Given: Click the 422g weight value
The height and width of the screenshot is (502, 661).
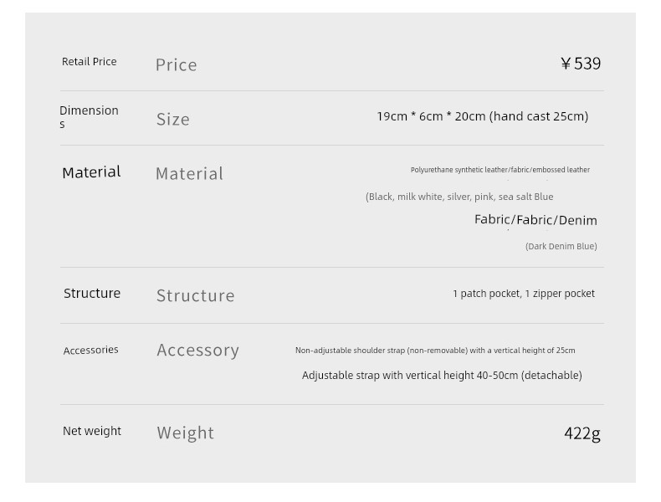Looking at the screenshot, I should 582,433.
